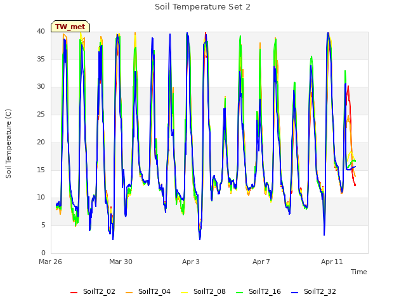This screenshot has height=304, width=406.
Task: Click the Mar 30 x-axis tick label
Action: (x=121, y=262)
